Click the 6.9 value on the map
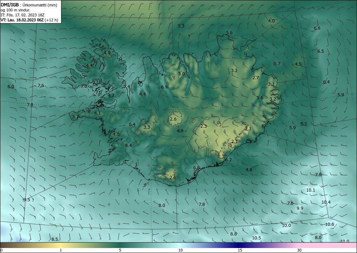Viewport: 357px width, 253px height. point(164,87)
